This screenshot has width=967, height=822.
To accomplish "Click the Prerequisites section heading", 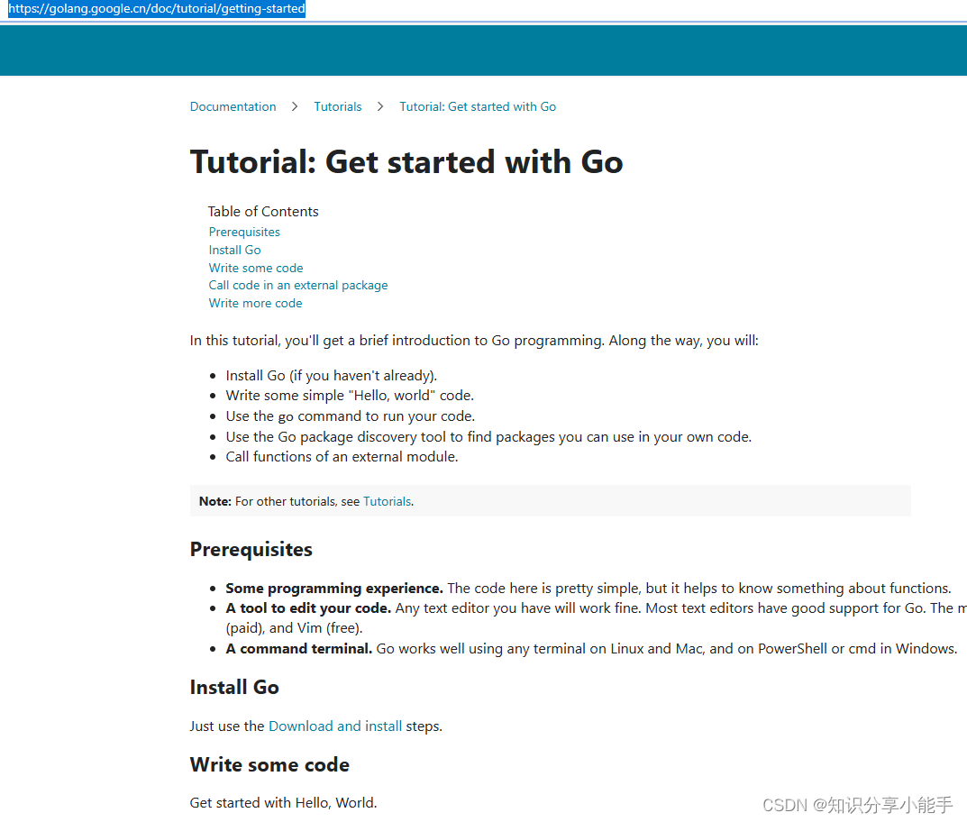I will [251, 550].
